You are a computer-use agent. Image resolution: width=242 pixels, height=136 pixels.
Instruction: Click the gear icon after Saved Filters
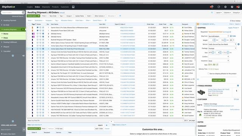pos(105,20)
